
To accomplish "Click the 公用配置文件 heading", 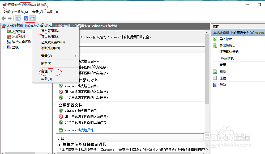I will 70,105.
